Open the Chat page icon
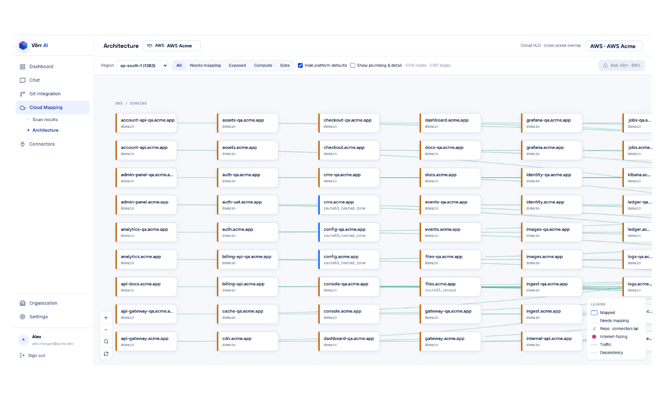666x399 pixels. (x=23, y=80)
